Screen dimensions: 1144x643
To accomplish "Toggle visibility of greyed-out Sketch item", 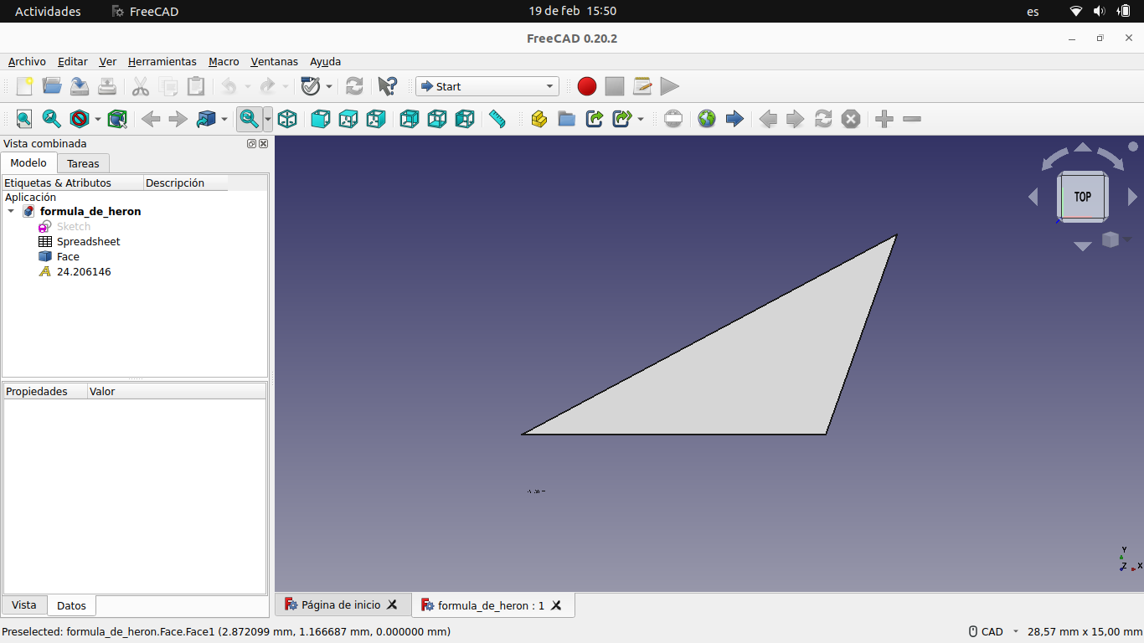I will pyautogui.click(x=73, y=227).
